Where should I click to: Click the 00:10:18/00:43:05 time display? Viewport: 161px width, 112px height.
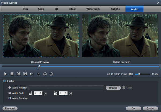coord(117,74)
